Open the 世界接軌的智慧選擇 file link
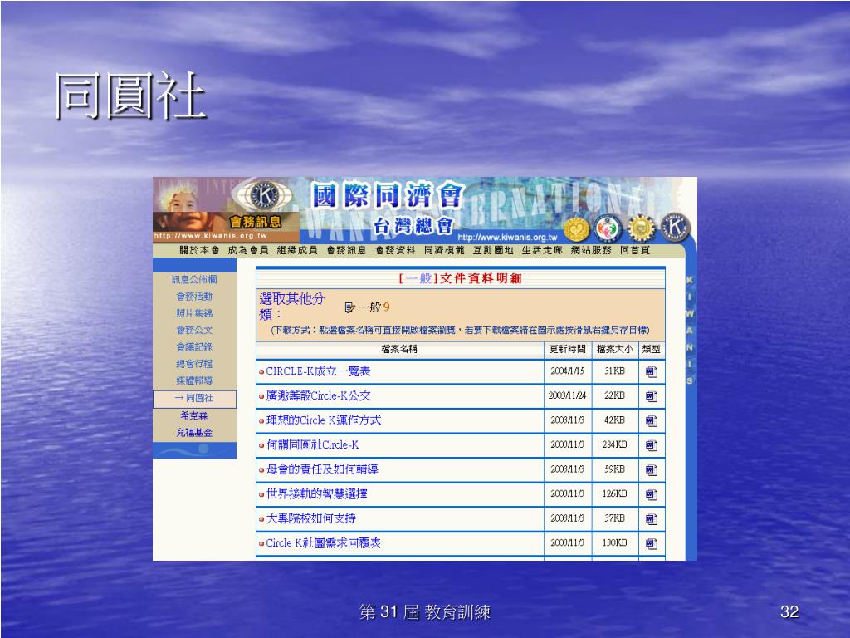Image resolution: width=850 pixels, height=638 pixels. pos(316,493)
